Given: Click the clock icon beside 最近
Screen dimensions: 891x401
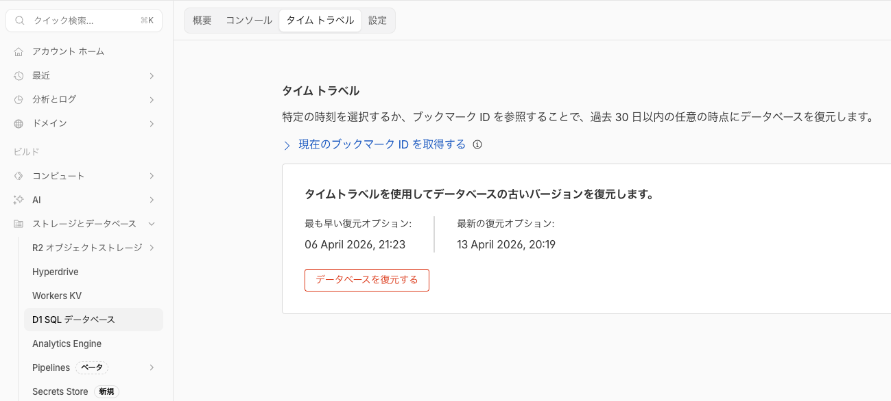Looking at the screenshot, I should tap(19, 75).
